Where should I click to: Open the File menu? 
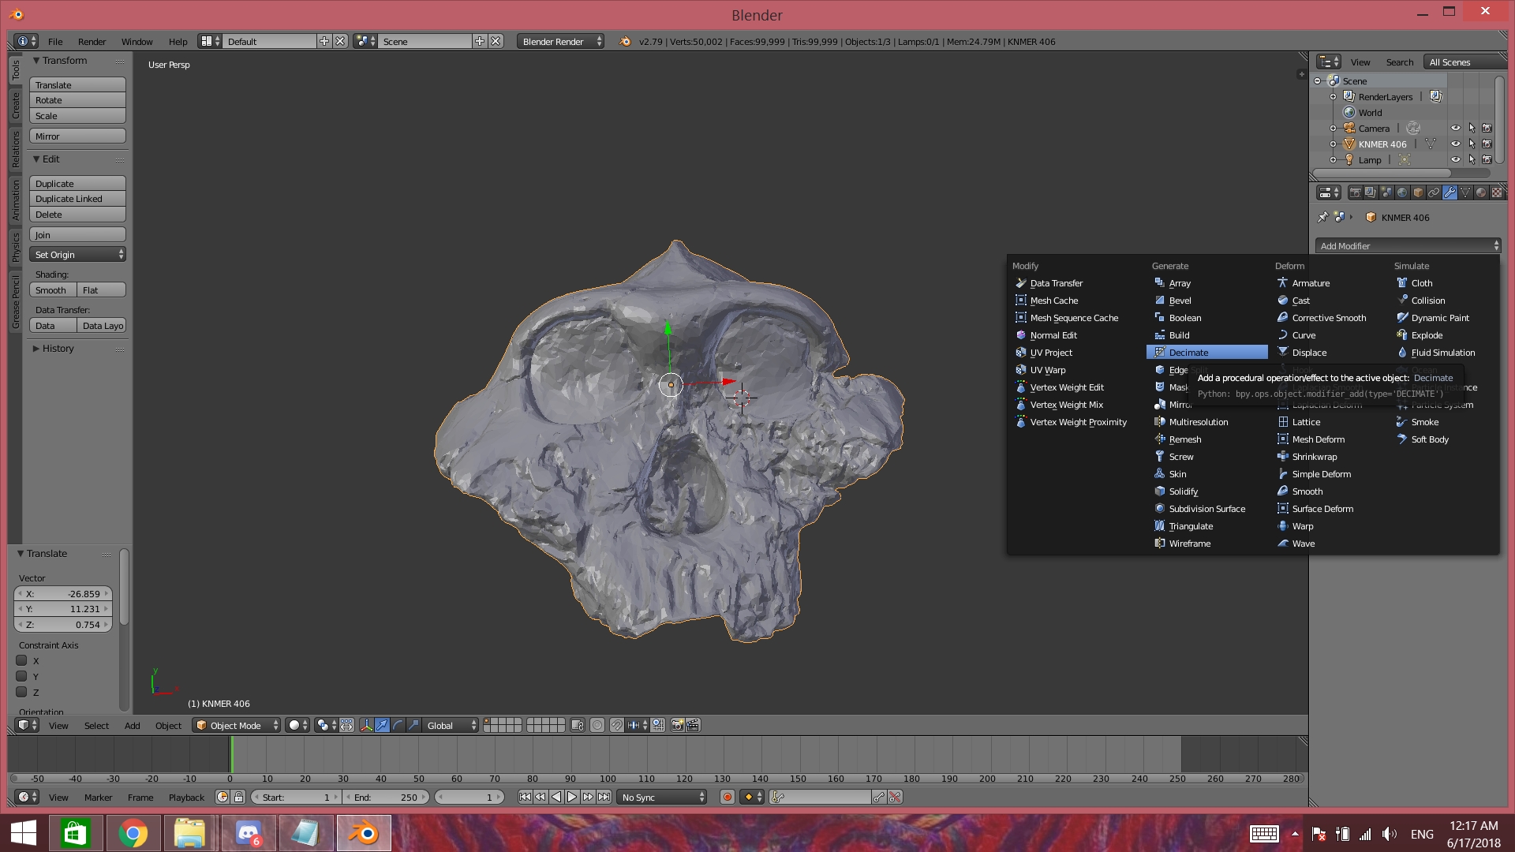(55, 42)
